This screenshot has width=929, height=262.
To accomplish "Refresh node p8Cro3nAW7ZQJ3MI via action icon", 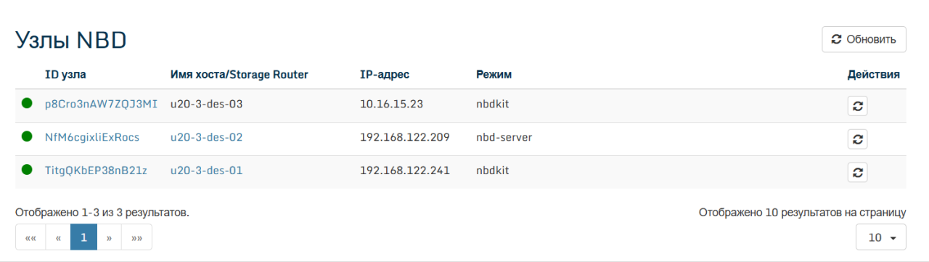I will pyautogui.click(x=857, y=106).
